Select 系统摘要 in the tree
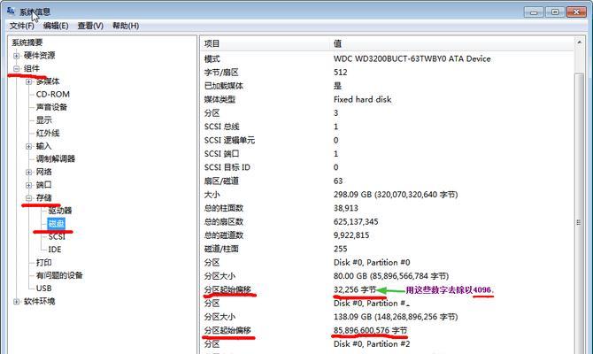Image resolution: width=593 pixels, height=354 pixels. click(27, 42)
